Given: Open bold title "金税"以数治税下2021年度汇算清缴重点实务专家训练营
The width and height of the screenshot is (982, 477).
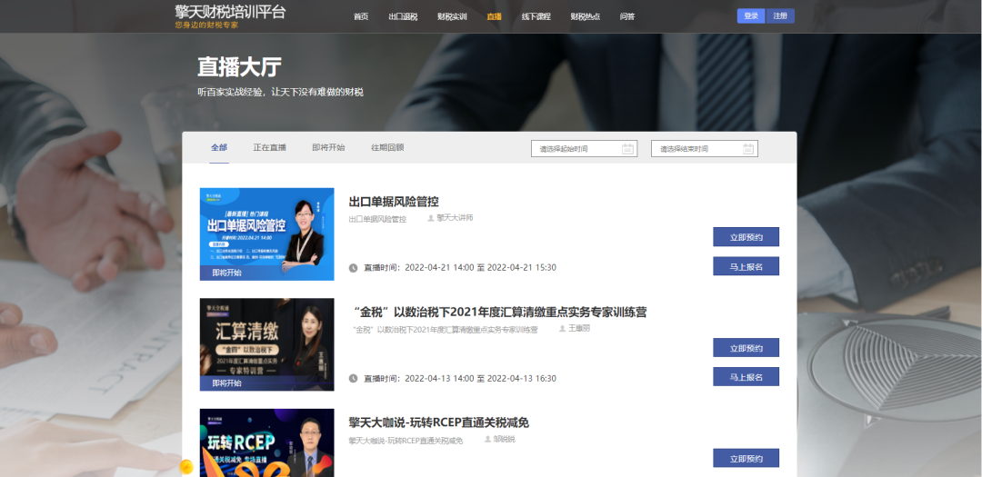Looking at the screenshot, I should pos(500,312).
